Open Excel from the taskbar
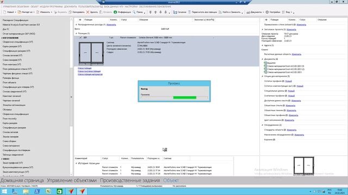 48,191
